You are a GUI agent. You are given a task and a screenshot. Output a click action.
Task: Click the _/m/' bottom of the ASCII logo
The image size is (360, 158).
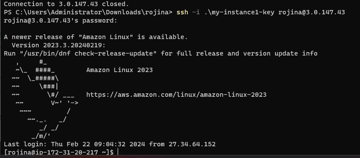pyautogui.click(x=41, y=136)
